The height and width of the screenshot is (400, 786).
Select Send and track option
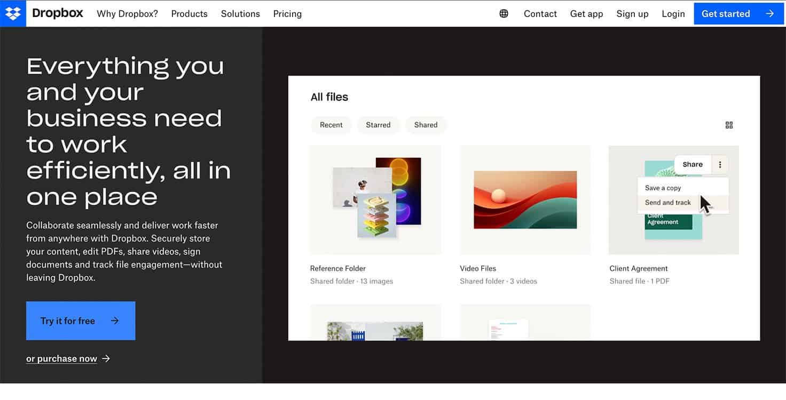[x=667, y=203]
